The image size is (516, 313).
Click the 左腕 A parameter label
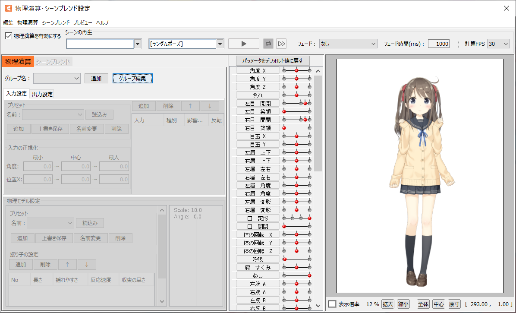pyautogui.click(x=258, y=284)
